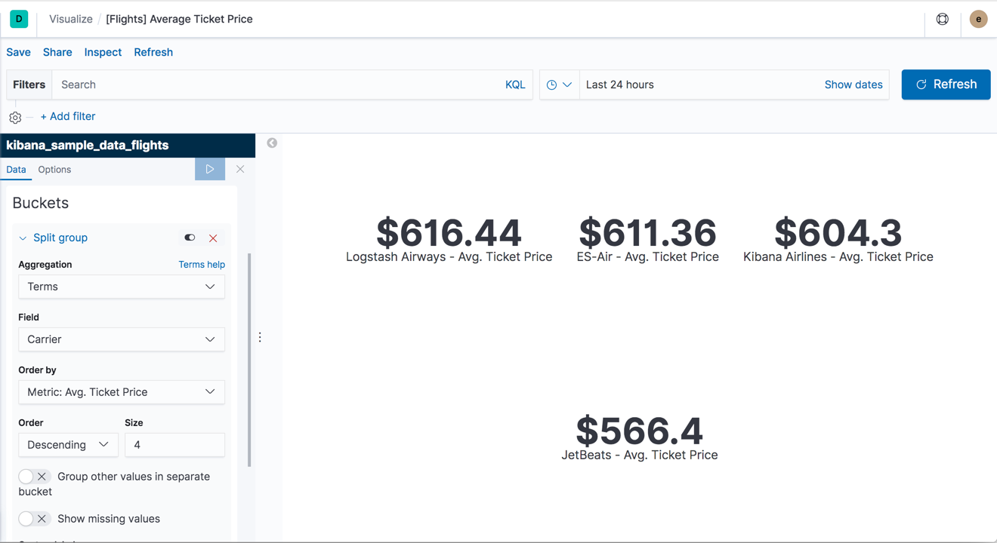This screenshot has height=543, width=997.
Task: Click the user avatar icon
Action: [x=978, y=20]
